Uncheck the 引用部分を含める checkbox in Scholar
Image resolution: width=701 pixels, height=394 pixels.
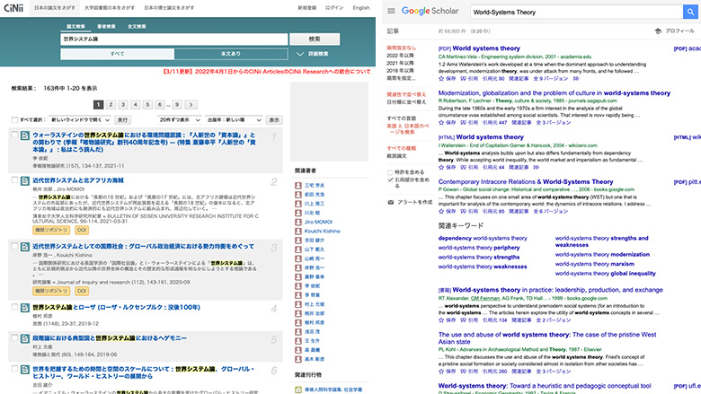click(x=390, y=179)
